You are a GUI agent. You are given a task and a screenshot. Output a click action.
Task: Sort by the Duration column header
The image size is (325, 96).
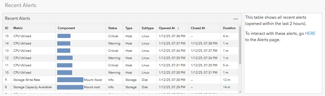coord(229,28)
